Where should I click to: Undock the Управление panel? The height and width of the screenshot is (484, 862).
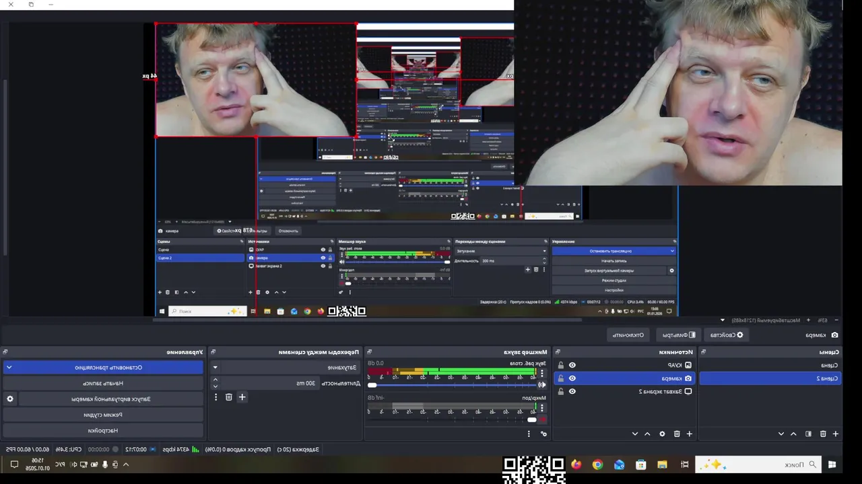tap(5, 352)
